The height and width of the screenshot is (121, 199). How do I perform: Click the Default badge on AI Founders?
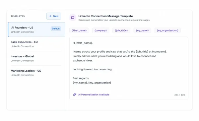(56, 29)
